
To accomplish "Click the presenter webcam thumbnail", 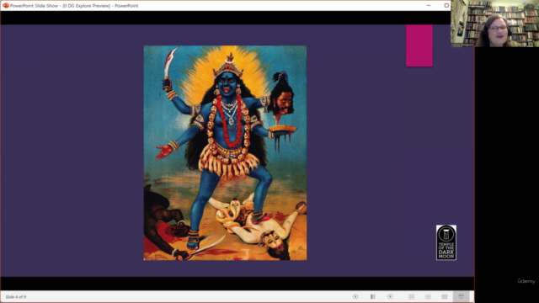I will [494, 24].
